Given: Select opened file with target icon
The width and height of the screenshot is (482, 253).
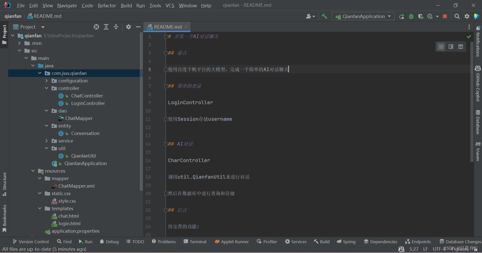Looking at the screenshot, I should [x=96, y=27].
